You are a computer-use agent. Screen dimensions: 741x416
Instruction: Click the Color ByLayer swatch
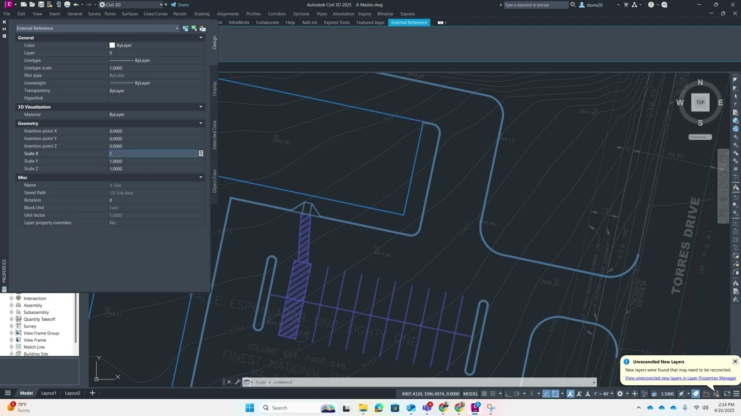[112, 45]
